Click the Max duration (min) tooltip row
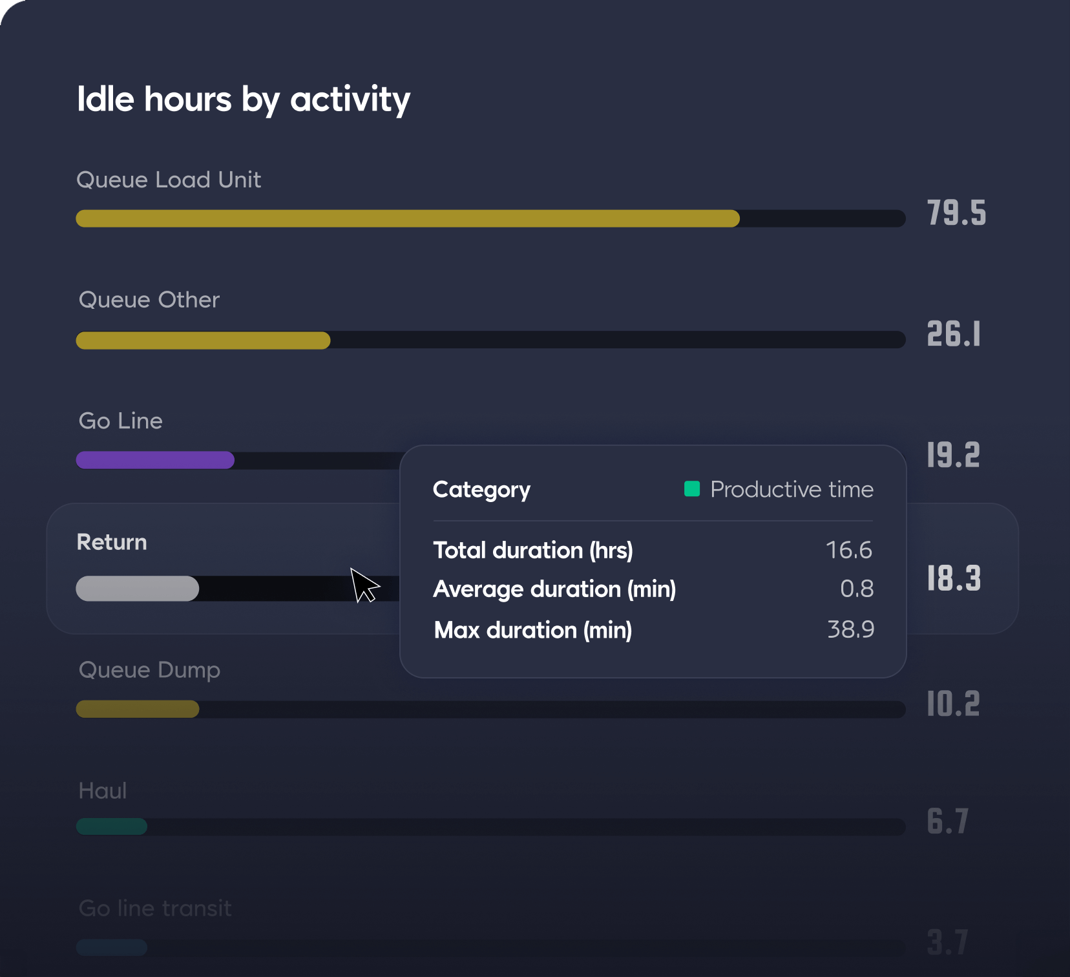 coord(653,630)
